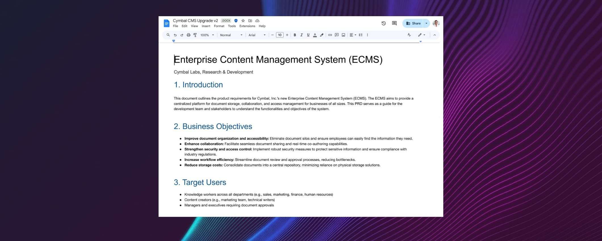Toggle bold formatting
The height and width of the screenshot is (241, 602).
coord(295,35)
